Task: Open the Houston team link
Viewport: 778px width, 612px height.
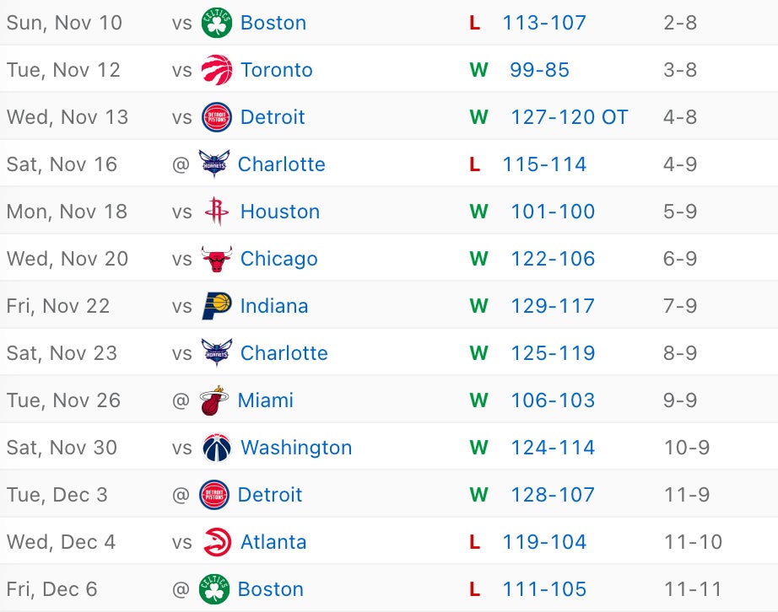Action: click(280, 212)
